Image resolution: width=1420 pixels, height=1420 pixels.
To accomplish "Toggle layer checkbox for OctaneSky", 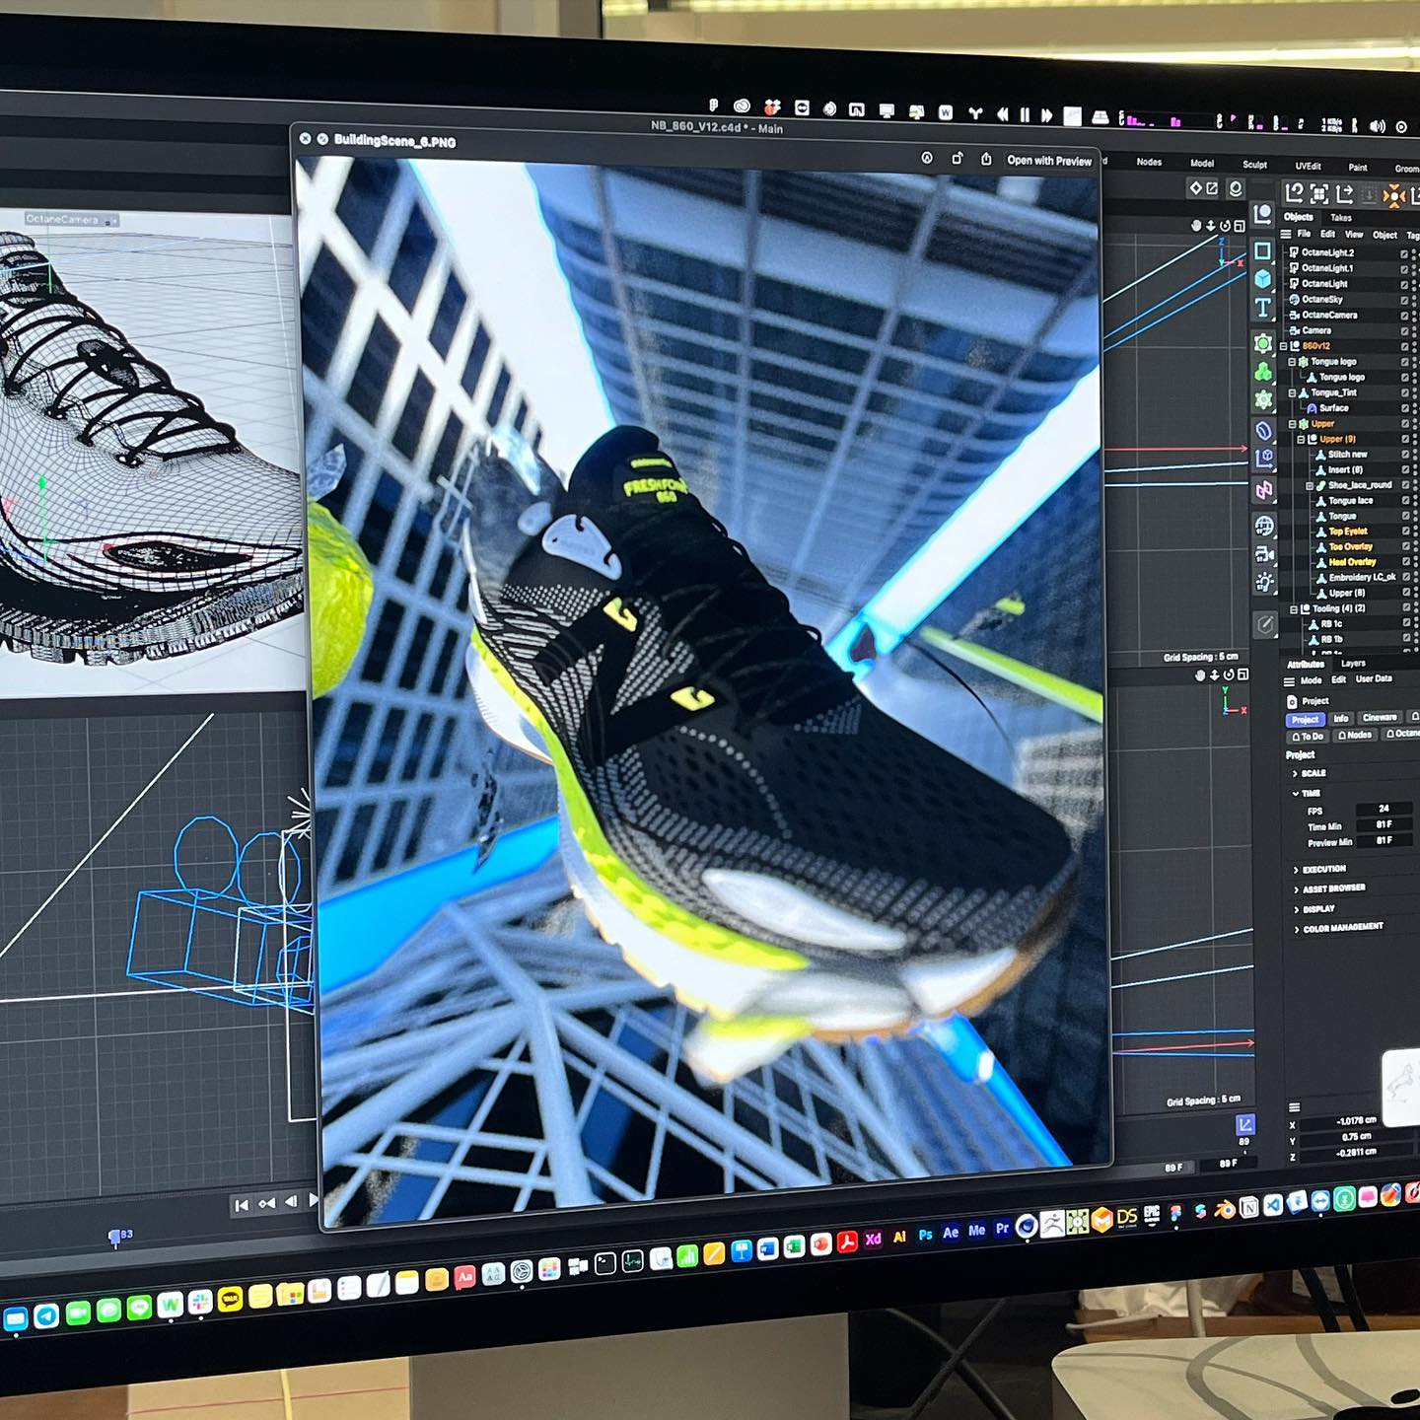I will (x=1404, y=300).
